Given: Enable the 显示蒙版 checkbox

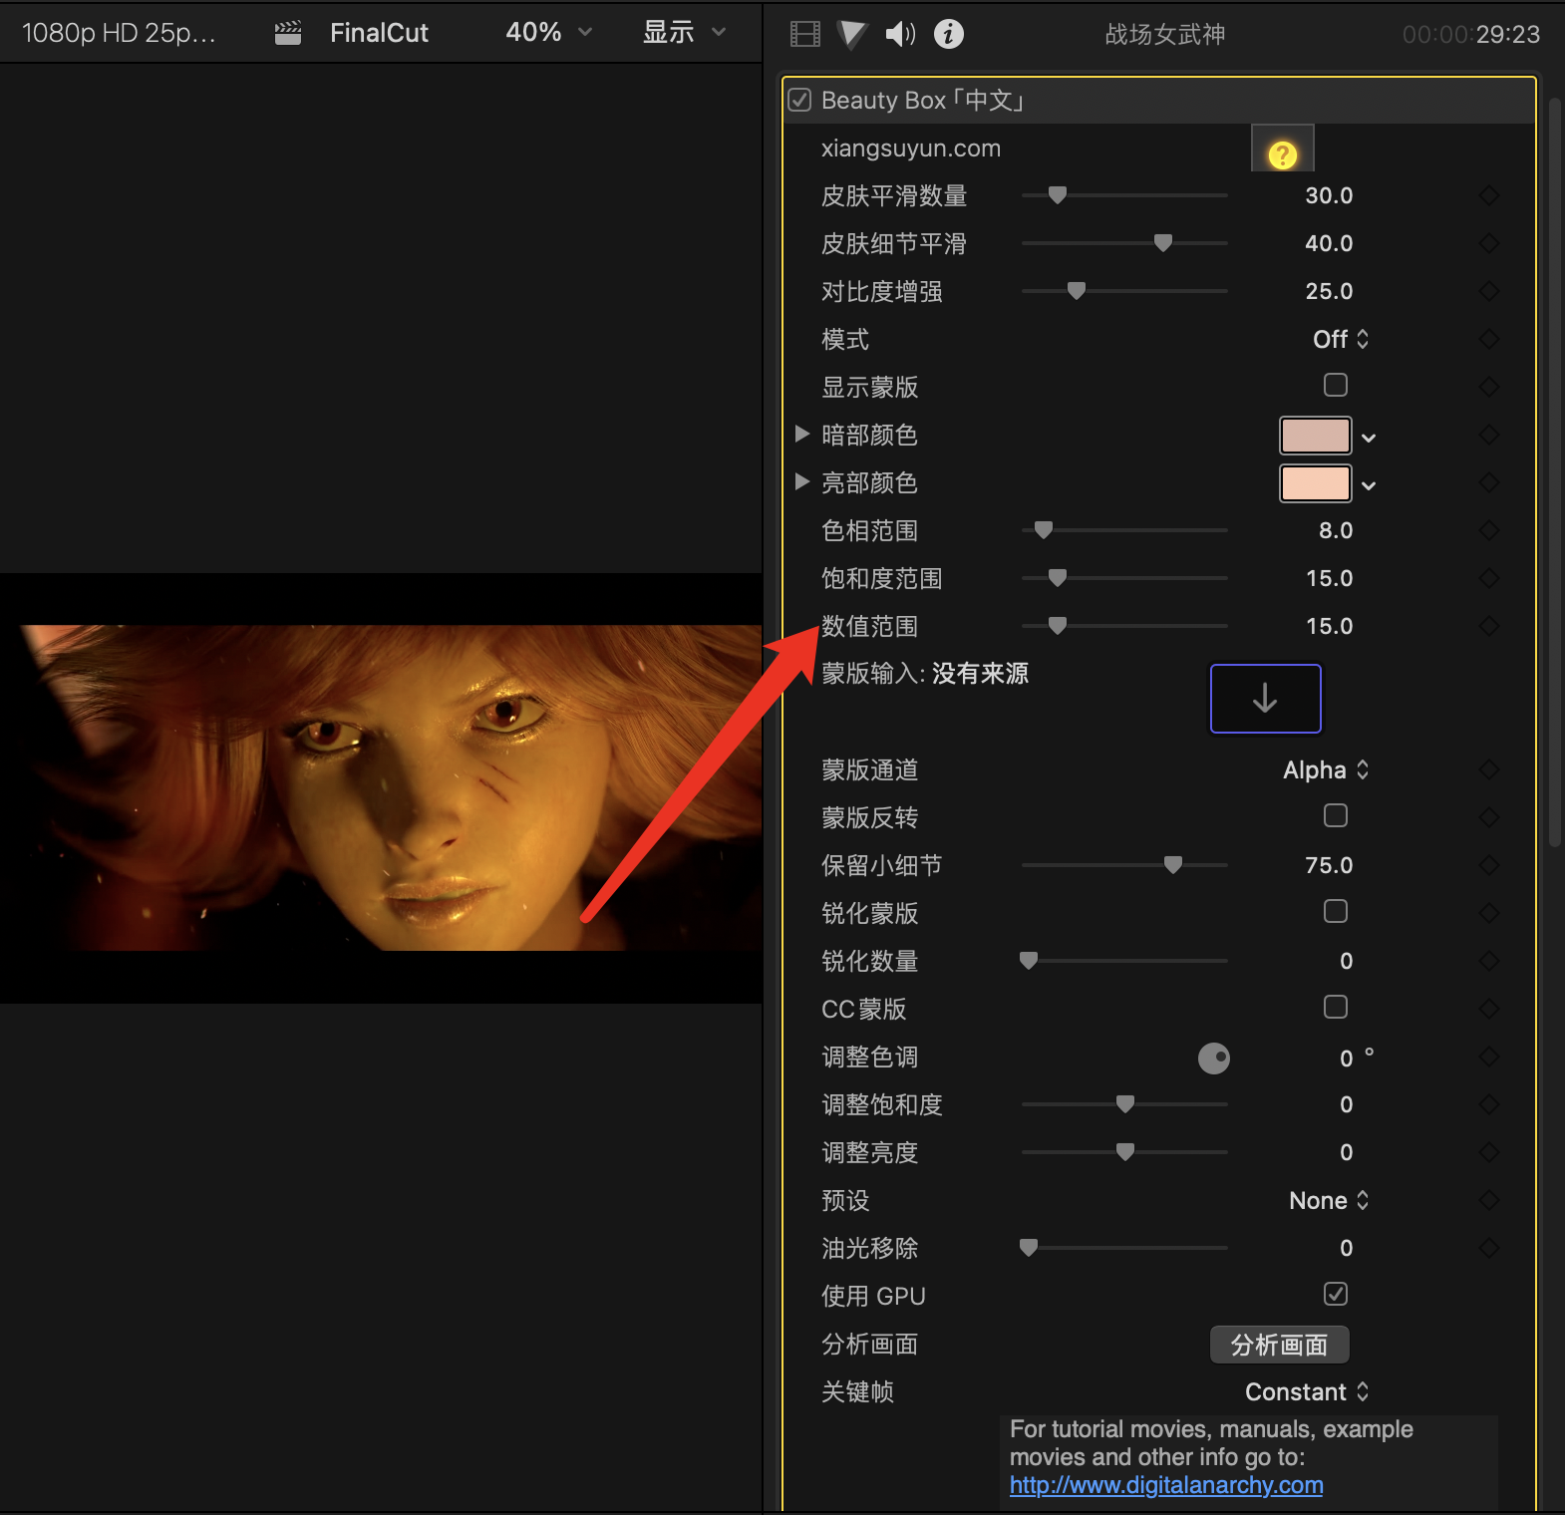Looking at the screenshot, I should tap(1336, 385).
